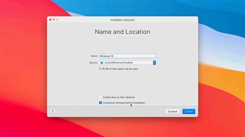Expand the Save to location arrows
This screenshot has height=137, width=245.
click(x=155, y=62)
